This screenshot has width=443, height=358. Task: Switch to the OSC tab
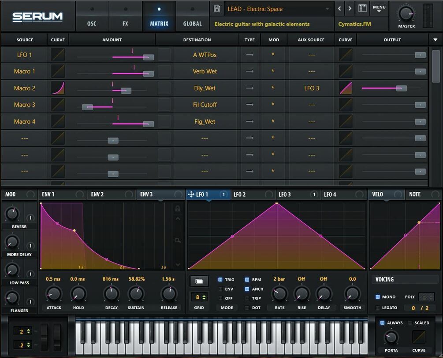tap(92, 16)
